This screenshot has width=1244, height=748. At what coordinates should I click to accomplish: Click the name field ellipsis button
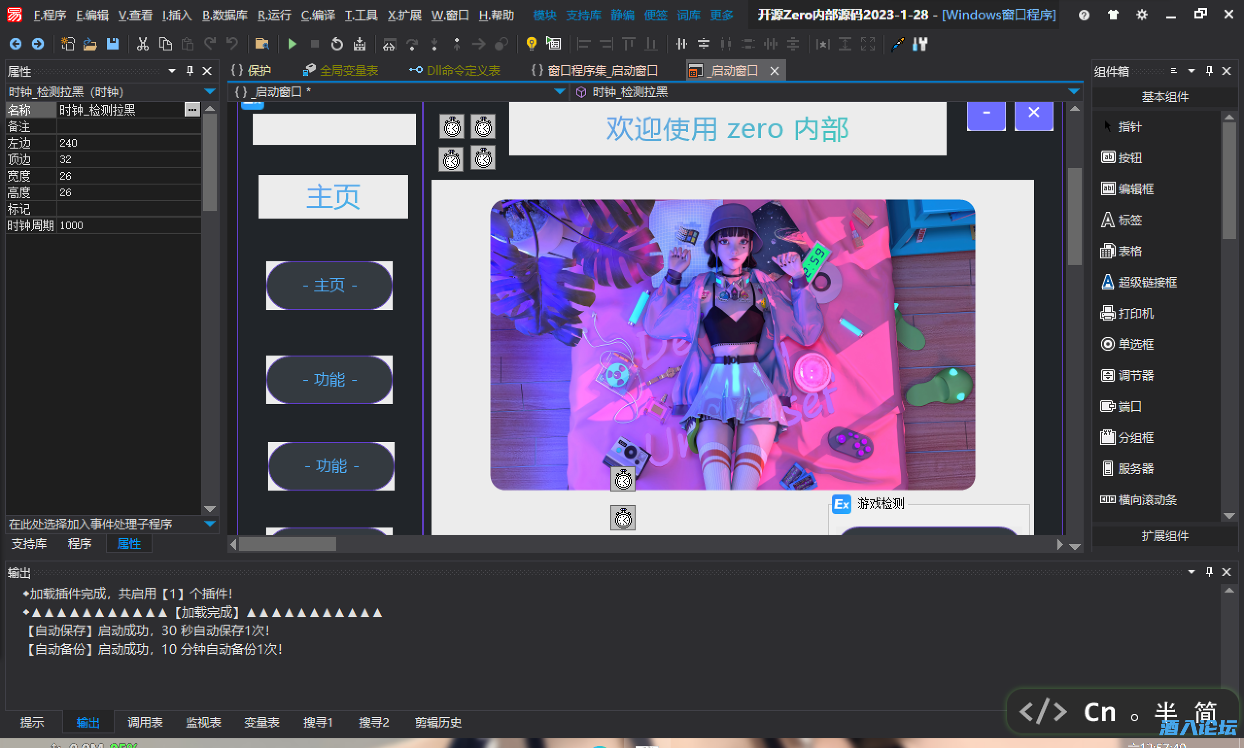click(x=192, y=109)
